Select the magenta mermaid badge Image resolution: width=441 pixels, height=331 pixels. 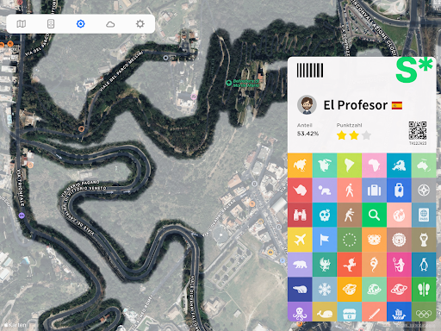tap(399, 265)
